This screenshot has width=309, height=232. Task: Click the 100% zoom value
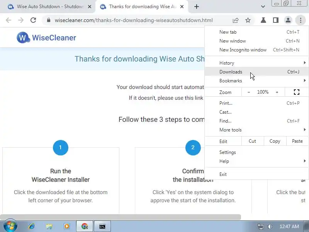click(263, 92)
